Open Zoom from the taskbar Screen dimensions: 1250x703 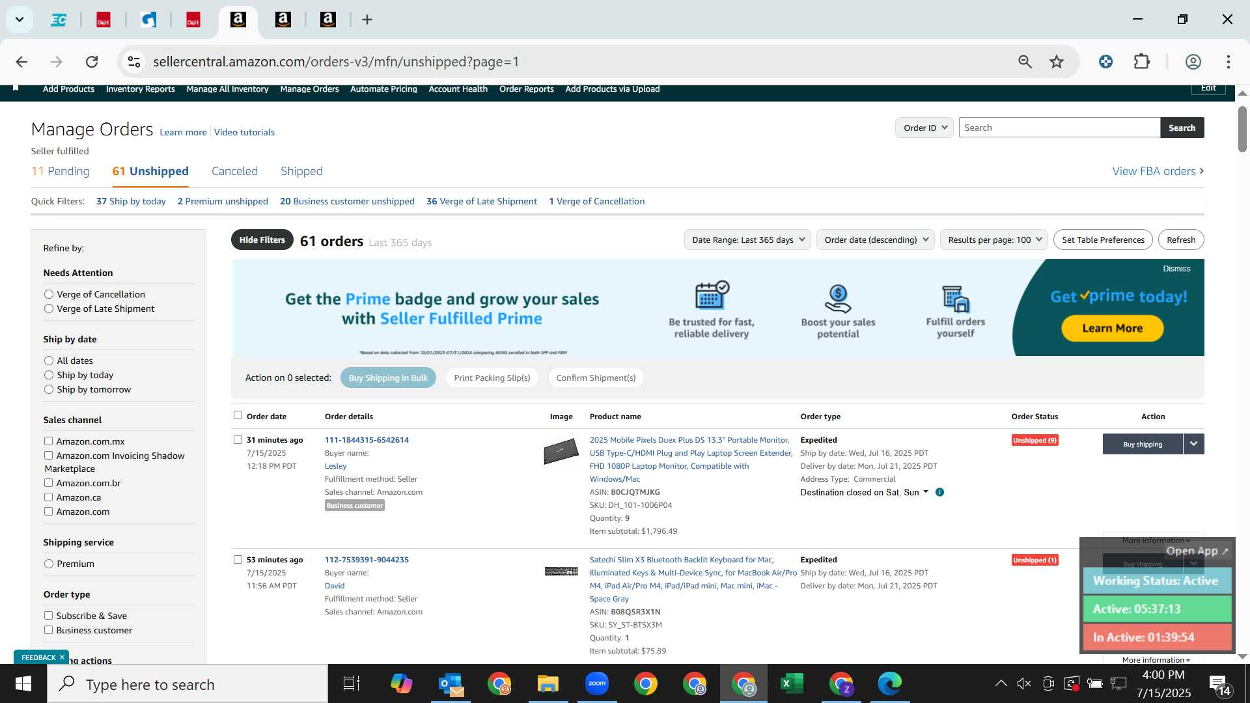597,684
